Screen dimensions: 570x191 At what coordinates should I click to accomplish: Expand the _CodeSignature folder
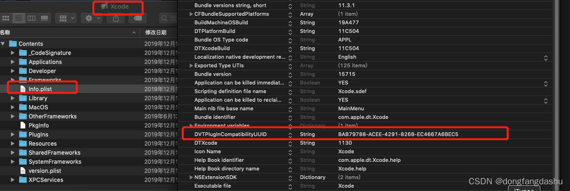(13, 53)
